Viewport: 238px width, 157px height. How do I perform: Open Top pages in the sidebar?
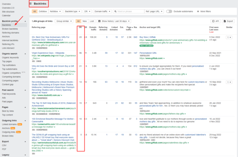point(7,61)
